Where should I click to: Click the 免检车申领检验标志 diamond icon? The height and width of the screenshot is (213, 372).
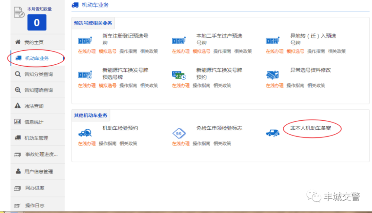click(x=179, y=133)
